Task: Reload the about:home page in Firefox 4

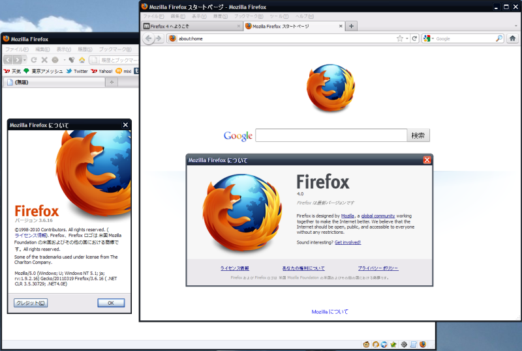Action: click(x=414, y=38)
